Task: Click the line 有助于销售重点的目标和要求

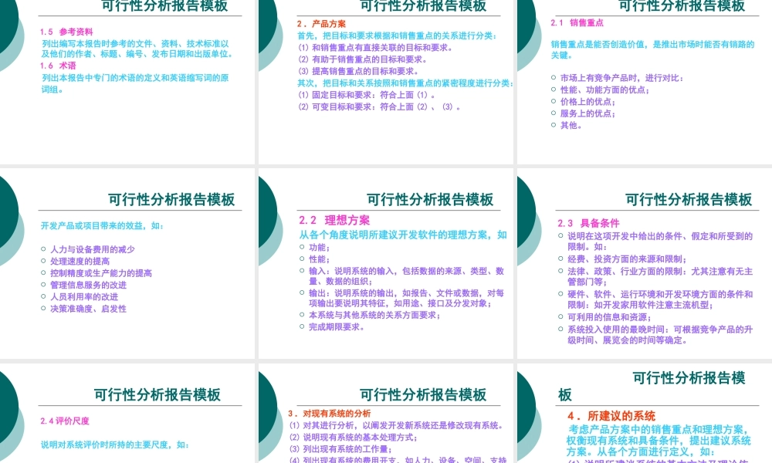Action: point(363,59)
